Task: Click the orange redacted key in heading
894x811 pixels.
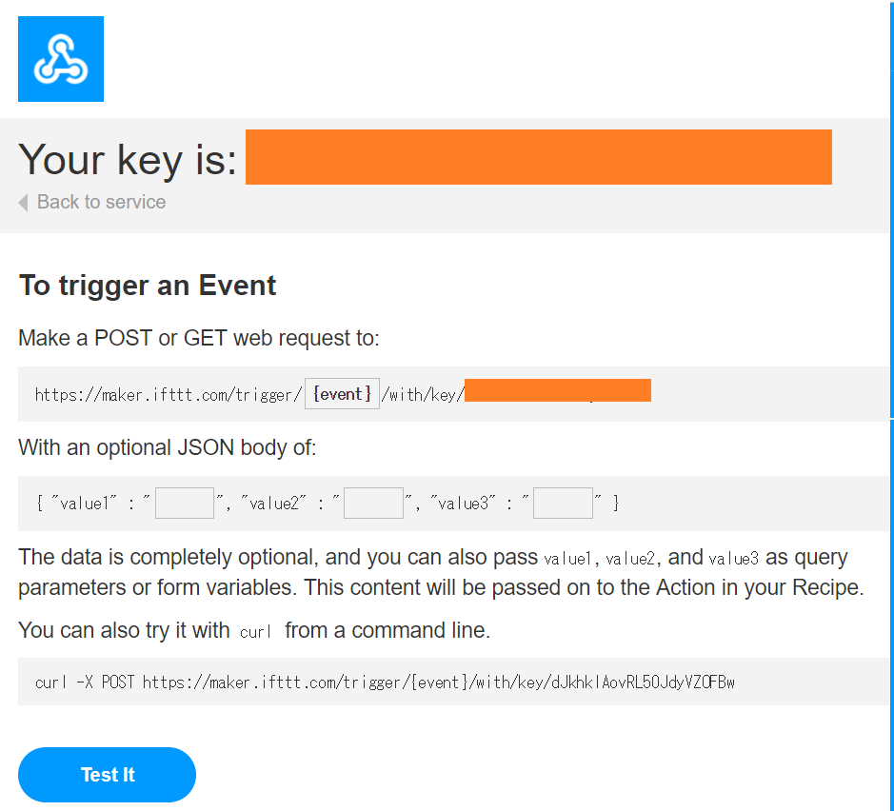Action: 539,157
